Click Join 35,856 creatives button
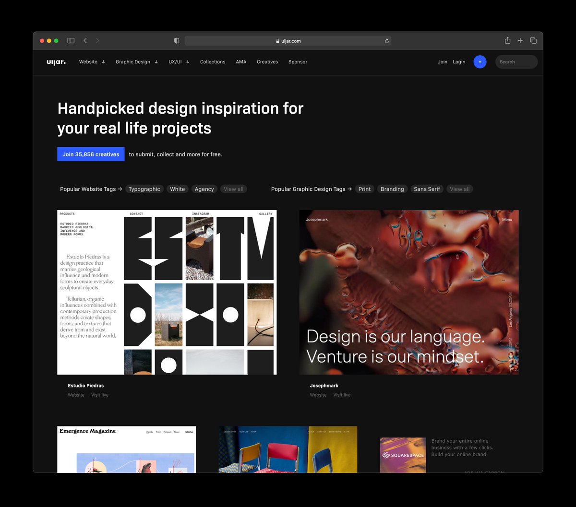Viewport: 576px width, 507px height. coord(91,154)
